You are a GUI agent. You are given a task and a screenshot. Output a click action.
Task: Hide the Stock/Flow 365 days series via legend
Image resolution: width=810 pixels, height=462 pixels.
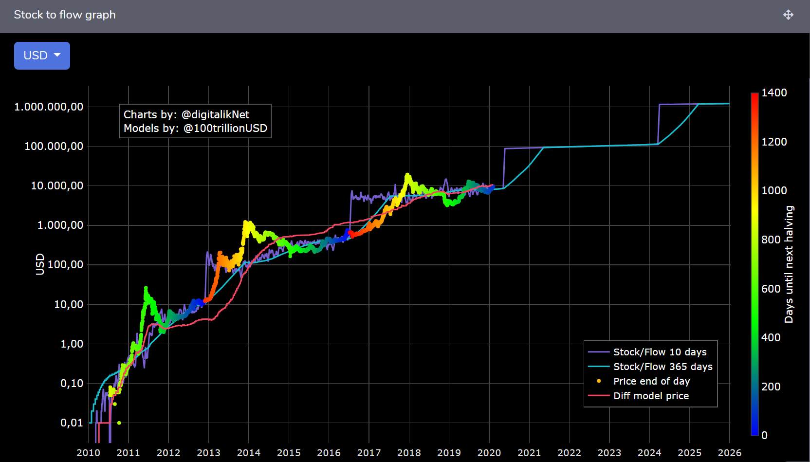tap(663, 367)
